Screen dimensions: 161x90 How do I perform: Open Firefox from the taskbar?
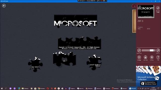point(55,88)
